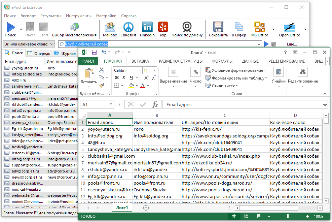Screen dimensions: 332x222
Task: Expand the formula bar chevron
Action: pyautogui.click(x=325, y=105)
